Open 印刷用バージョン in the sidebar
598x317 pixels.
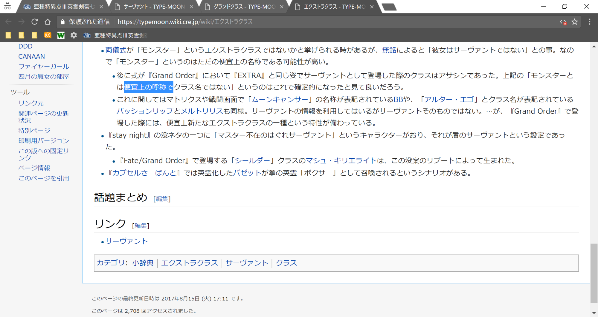click(x=44, y=141)
